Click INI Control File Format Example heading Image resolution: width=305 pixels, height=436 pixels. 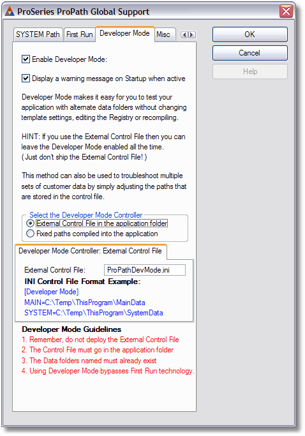click(x=82, y=282)
